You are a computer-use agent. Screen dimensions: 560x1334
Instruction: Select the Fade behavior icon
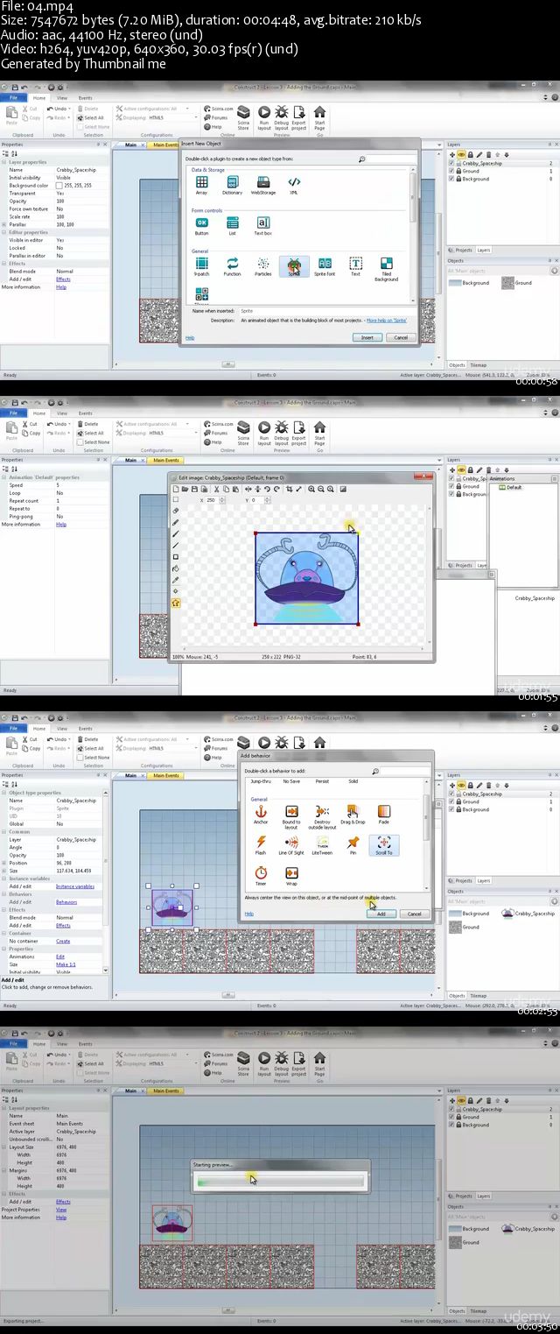pyautogui.click(x=383, y=815)
